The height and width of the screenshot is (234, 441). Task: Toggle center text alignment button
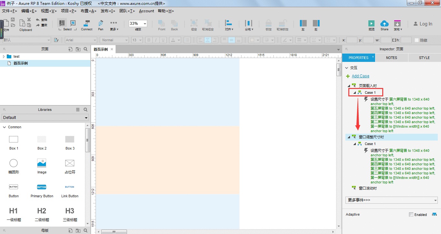pyautogui.click(x=208, y=40)
